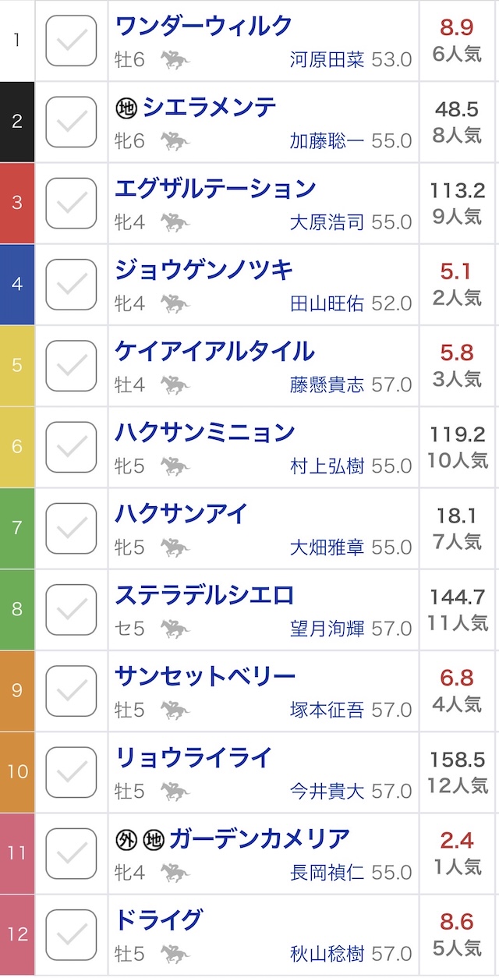Click jockey name 秋山稔樹
The image size is (499, 978).
click(327, 953)
